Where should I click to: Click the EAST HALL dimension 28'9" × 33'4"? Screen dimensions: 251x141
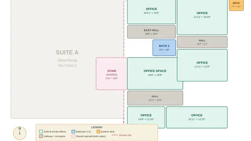(x=151, y=34)
